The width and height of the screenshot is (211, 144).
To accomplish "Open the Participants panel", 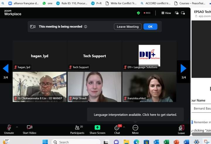I will (77, 128).
